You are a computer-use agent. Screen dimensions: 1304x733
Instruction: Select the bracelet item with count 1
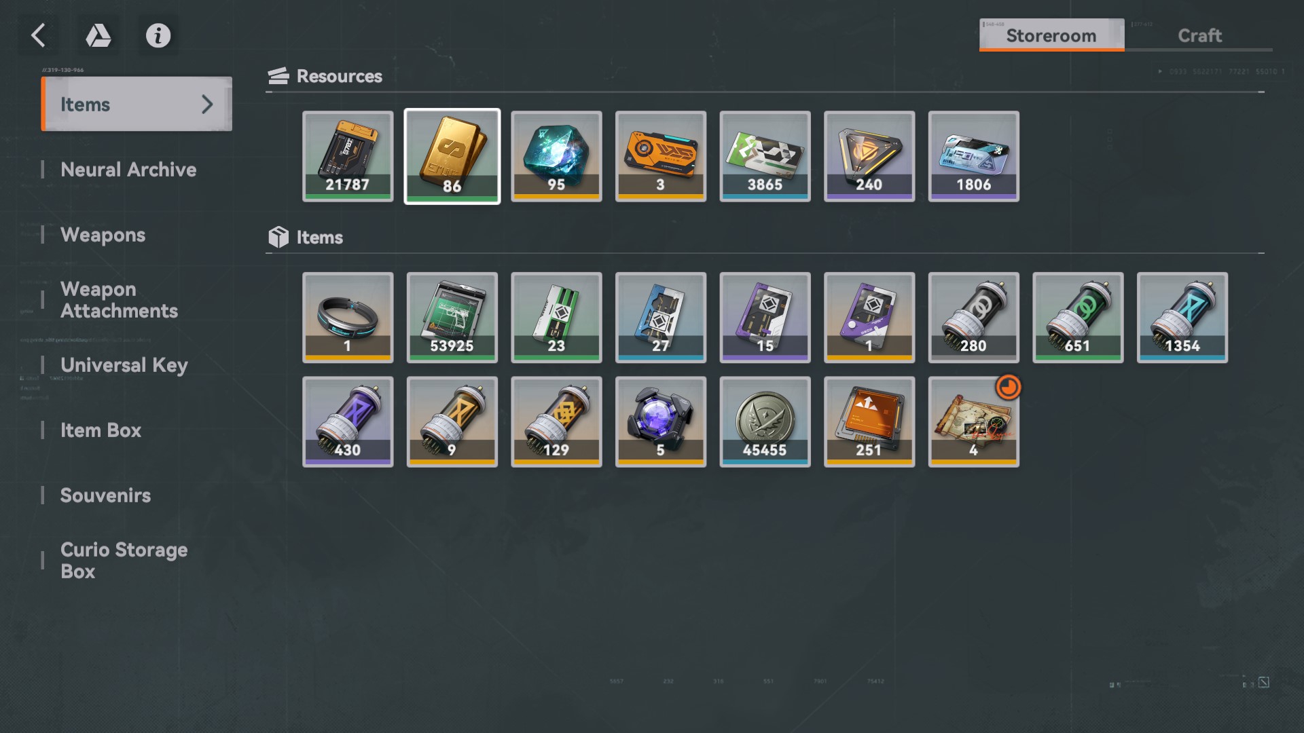(x=348, y=318)
